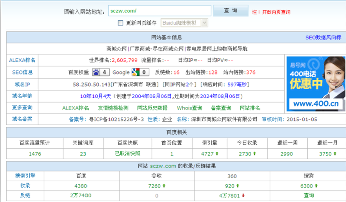Screen dimensions: 346x202
Task: Click the response time 597毫秒 value
Action: [237, 85]
